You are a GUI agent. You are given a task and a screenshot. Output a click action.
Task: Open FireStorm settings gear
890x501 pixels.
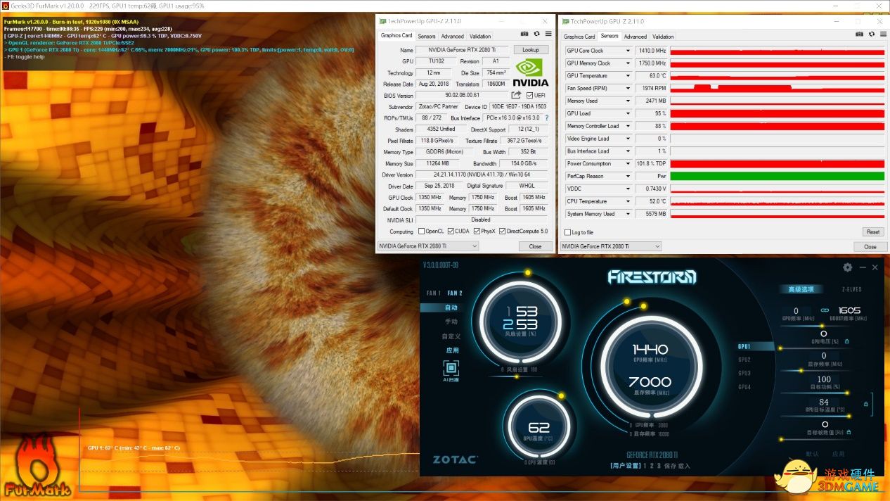pos(847,267)
